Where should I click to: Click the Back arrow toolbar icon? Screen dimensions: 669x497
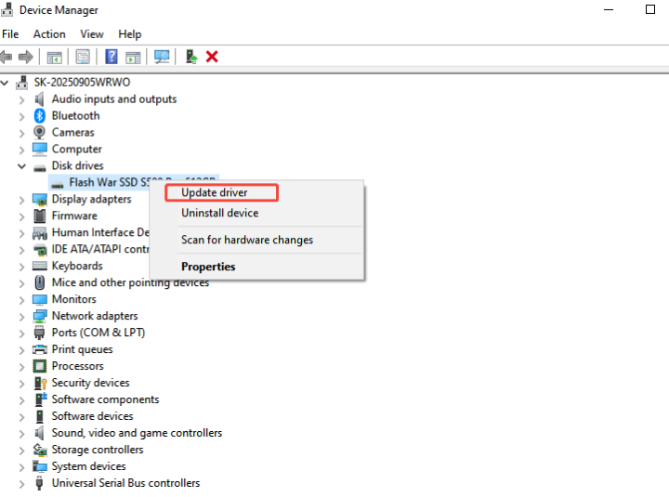(x=6, y=57)
